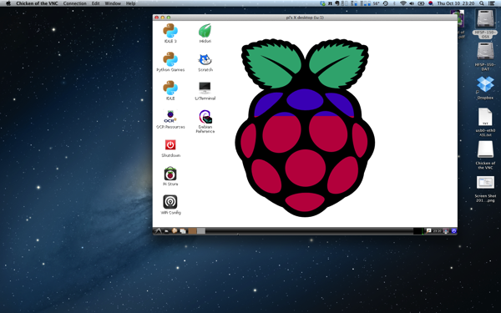Image resolution: width=501 pixels, height=313 pixels.
Task: Click the 56° temperature readout
Action: (x=376, y=3)
